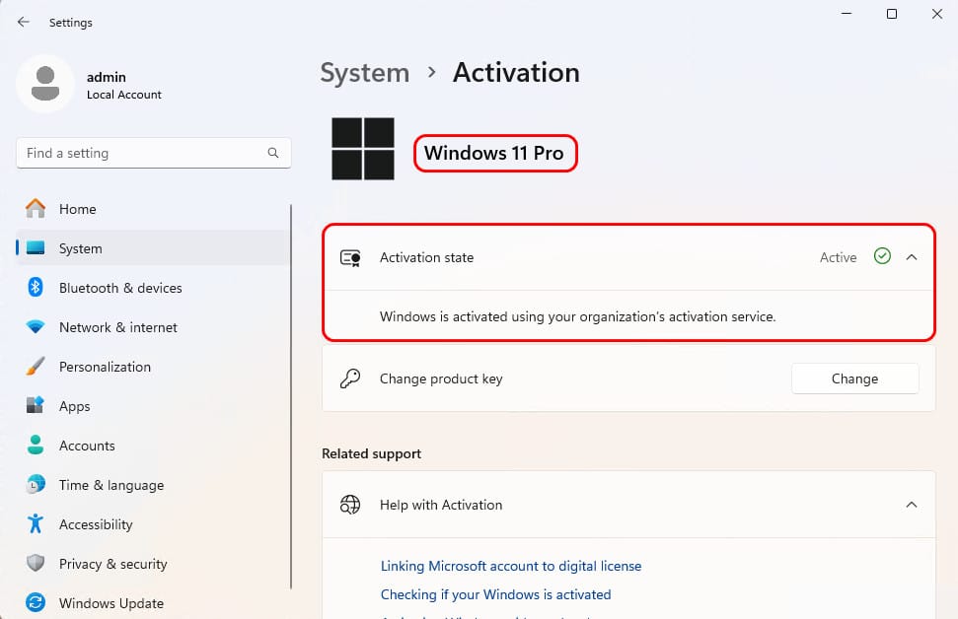Focus the Find a setting field

(x=153, y=153)
